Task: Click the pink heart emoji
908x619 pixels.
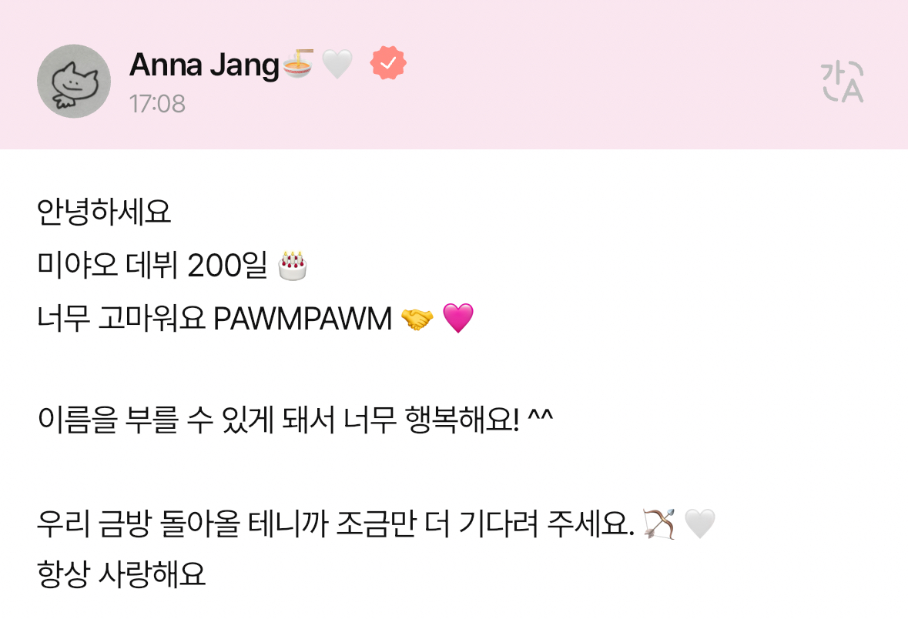Action: click(458, 318)
